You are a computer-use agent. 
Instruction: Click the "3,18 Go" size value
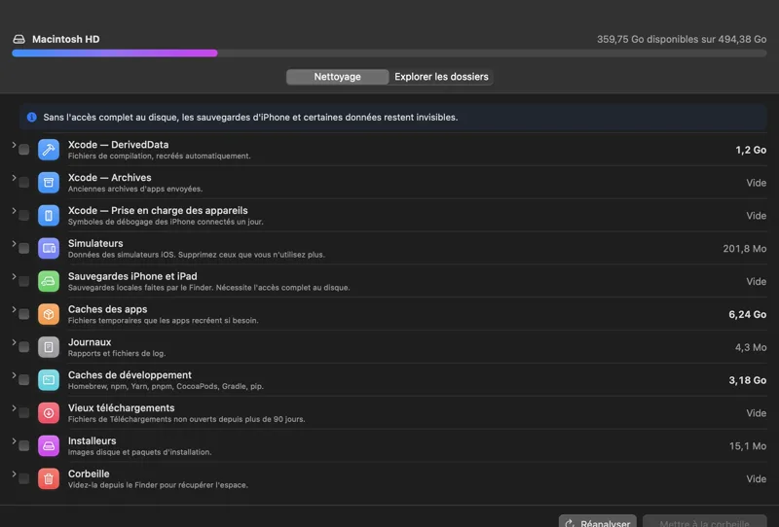tap(747, 380)
